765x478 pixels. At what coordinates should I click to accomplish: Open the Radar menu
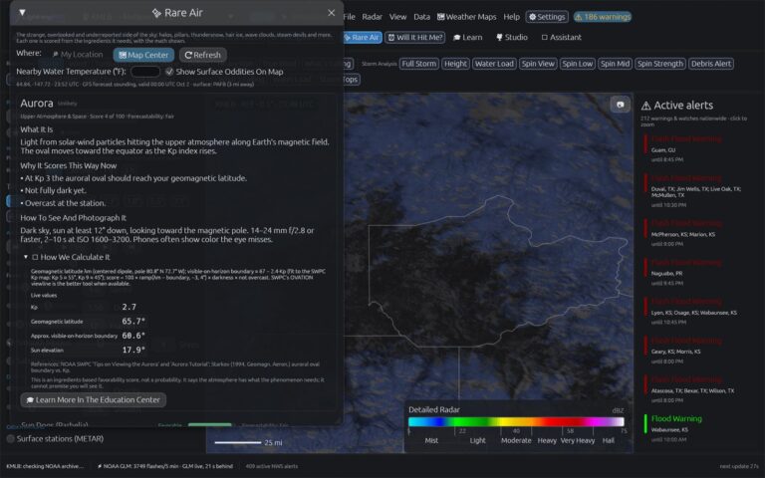[x=372, y=17]
